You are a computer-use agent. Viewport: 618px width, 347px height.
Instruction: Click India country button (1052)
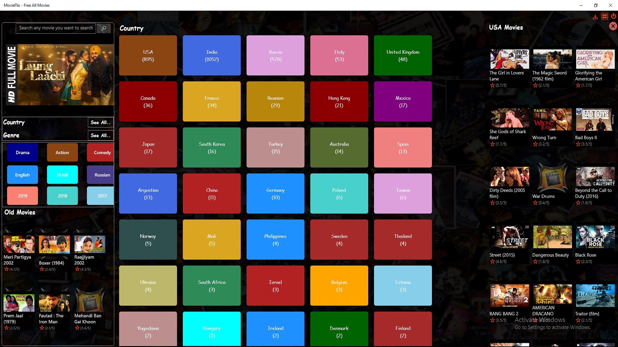pyautogui.click(x=211, y=56)
